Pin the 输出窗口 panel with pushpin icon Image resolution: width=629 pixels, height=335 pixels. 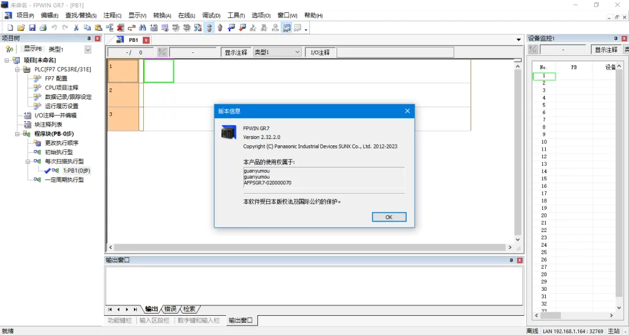tap(511, 260)
